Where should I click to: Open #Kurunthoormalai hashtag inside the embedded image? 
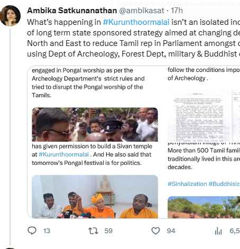click(63, 154)
